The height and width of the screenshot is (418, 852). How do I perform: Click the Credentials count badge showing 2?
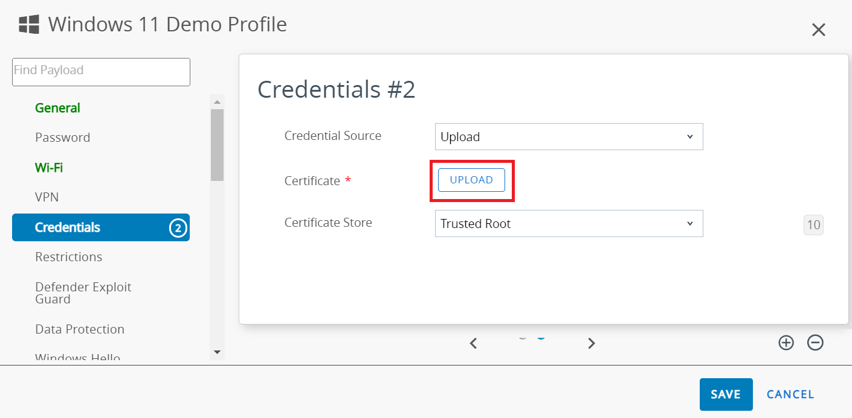tap(178, 228)
